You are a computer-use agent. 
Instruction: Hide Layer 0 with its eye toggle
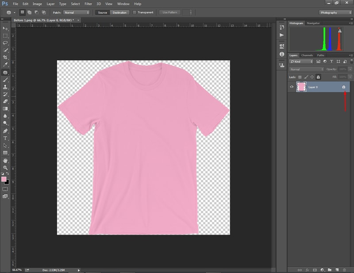tap(292, 87)
